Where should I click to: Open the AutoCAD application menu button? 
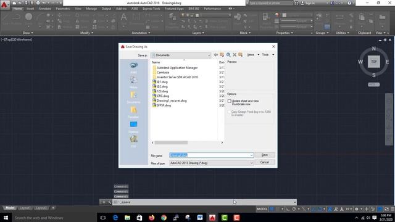[x=4, y=5]
